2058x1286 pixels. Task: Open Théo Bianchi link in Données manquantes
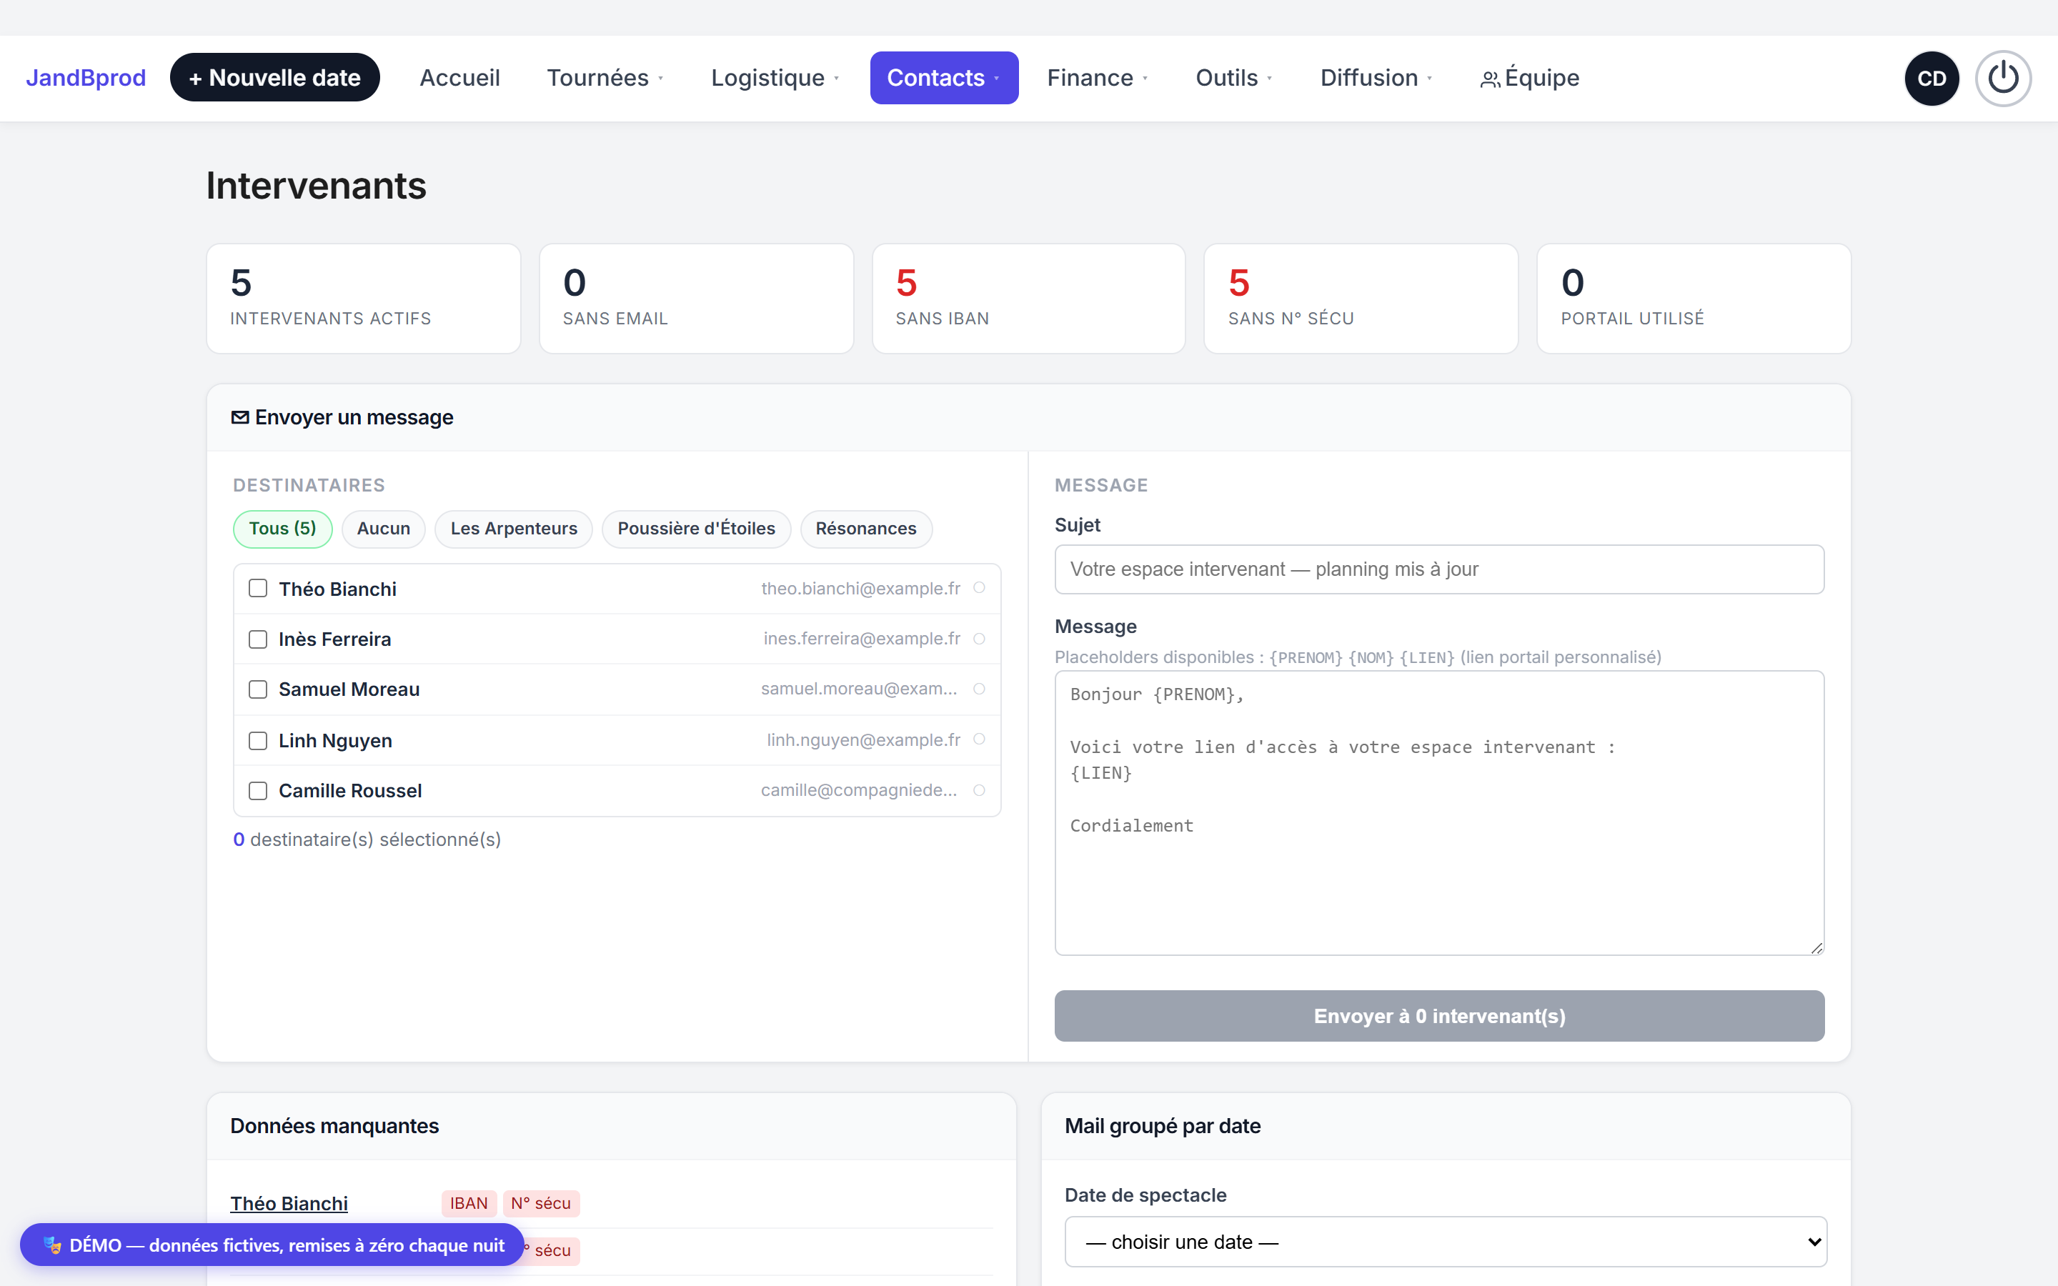289,1202
